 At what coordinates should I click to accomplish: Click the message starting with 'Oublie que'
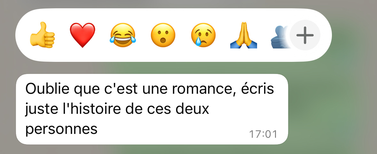[x=152, y=109]
